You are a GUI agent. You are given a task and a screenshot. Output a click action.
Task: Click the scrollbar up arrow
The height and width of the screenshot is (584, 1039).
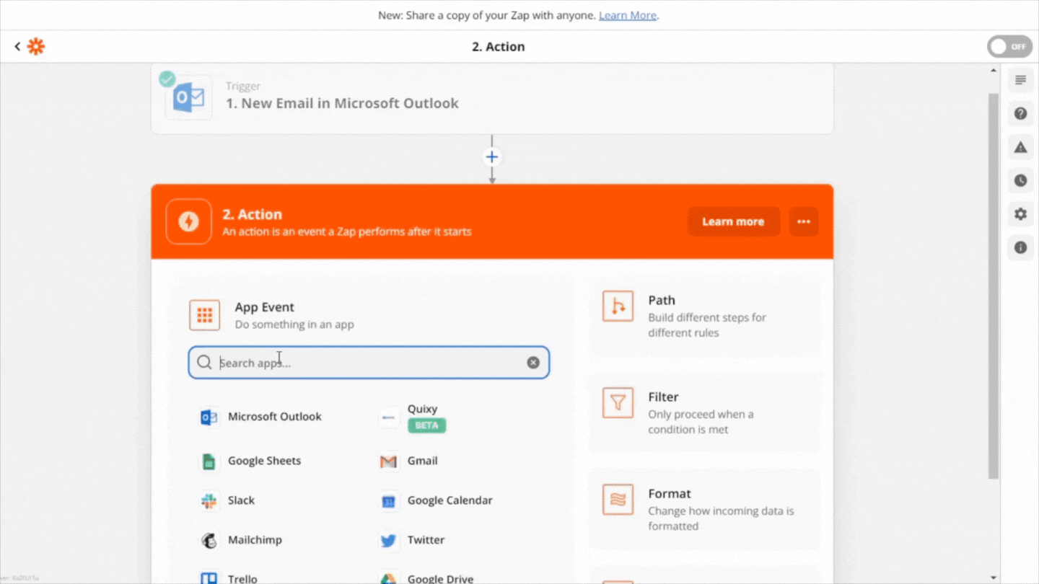click(x=994, y=70)
